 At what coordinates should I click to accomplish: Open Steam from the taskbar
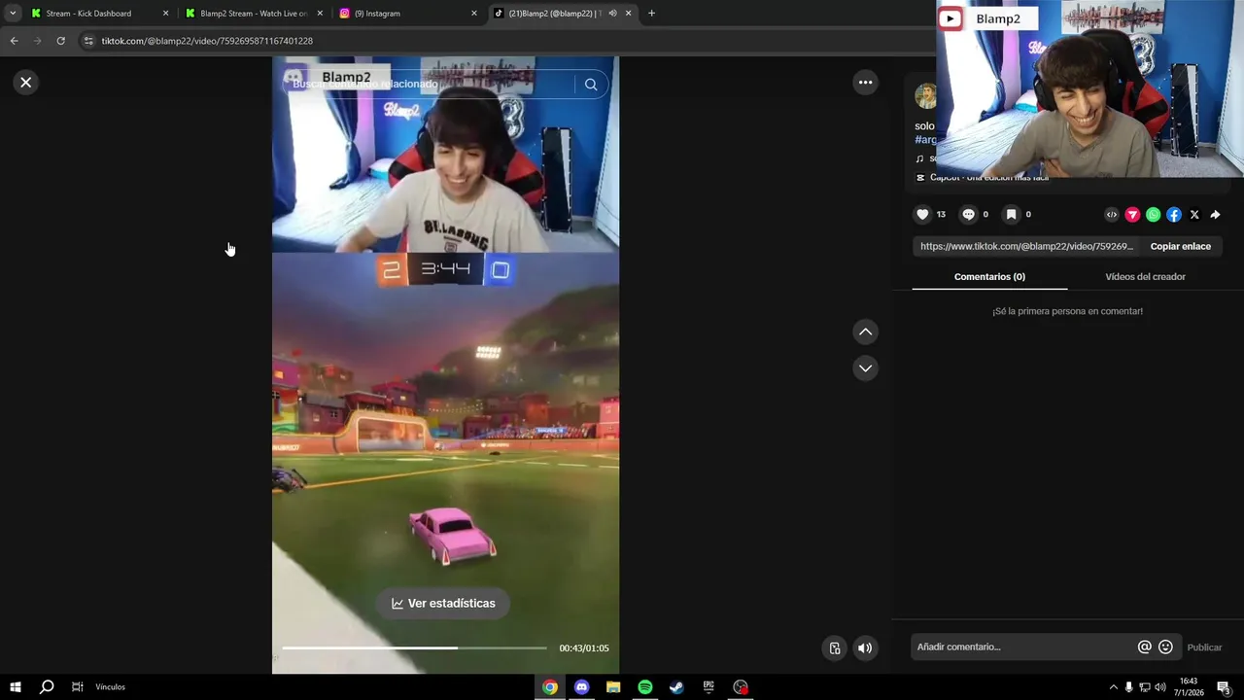pyautogui.click(x=676, y=687)
